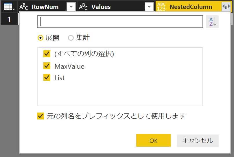The height and width of the screenshot is (157, 234).
Task: Click the NestedColumn expand arrows icon
Action: click(226, 7)
